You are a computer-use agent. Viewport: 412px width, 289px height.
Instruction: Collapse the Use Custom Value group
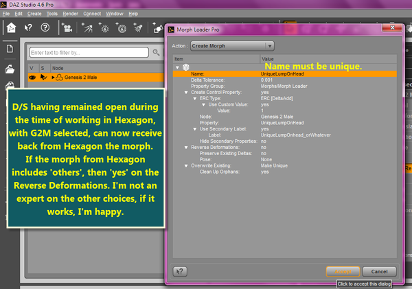[x=203, y=104]
